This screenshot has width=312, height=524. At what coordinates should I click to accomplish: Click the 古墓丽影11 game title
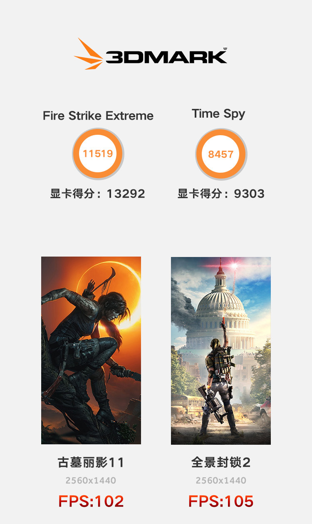(91, 462)
